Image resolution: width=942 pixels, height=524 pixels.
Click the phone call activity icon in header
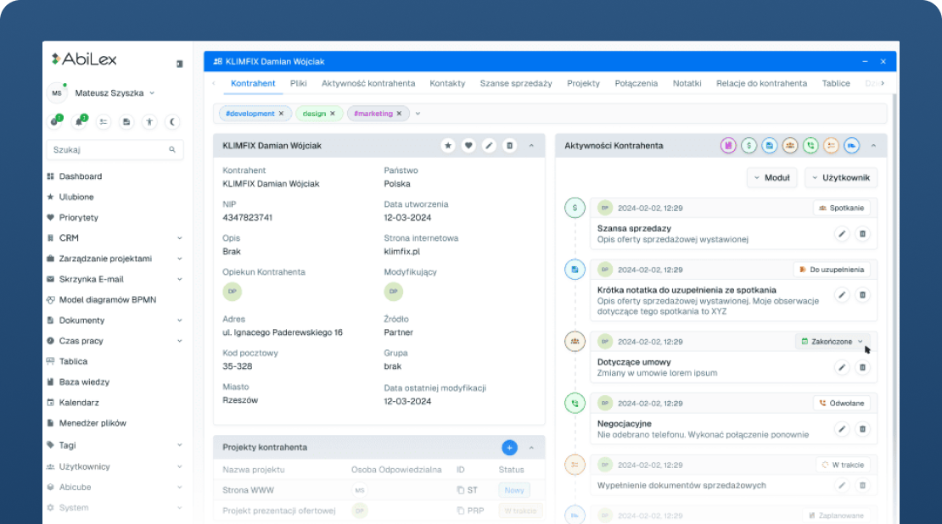pos(810,146)
